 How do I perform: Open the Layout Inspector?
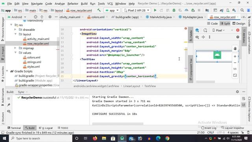tap(233, 128)
